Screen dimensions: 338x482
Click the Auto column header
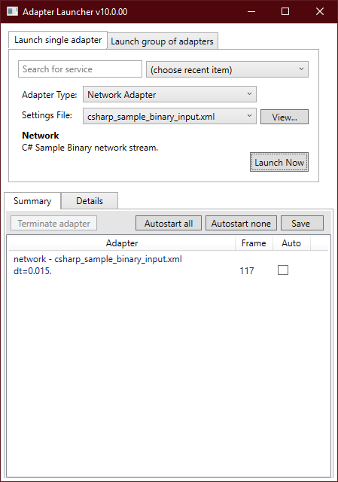[291, 243]
